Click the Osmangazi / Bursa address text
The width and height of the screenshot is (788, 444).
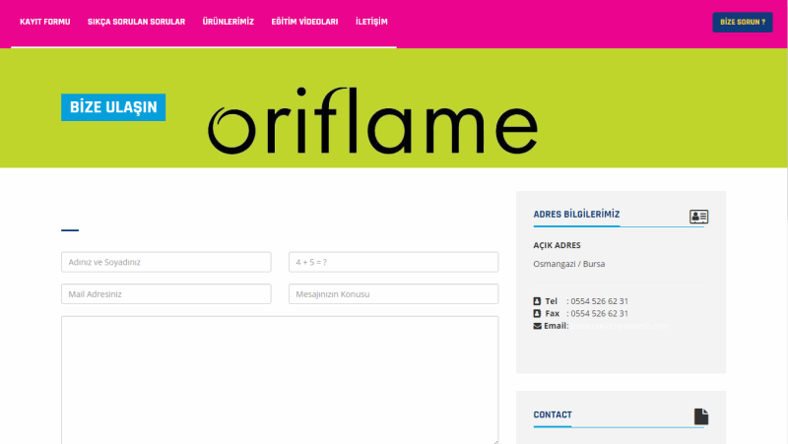pyautogui.click(x=569, y=264)
